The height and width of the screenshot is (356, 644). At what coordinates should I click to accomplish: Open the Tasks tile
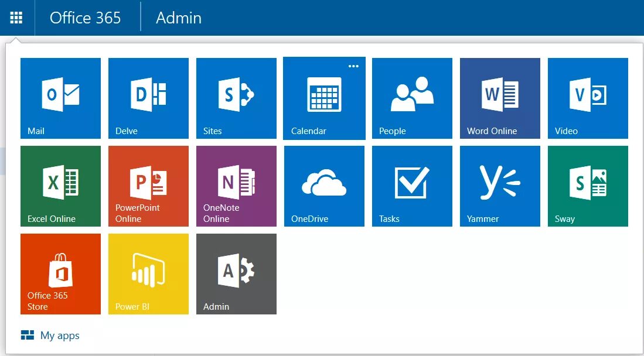[x=412, y=186]
